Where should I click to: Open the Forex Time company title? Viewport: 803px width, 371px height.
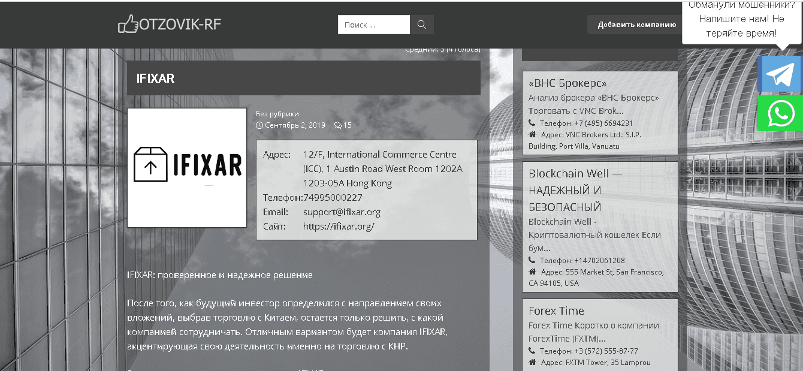pos(556,310)
